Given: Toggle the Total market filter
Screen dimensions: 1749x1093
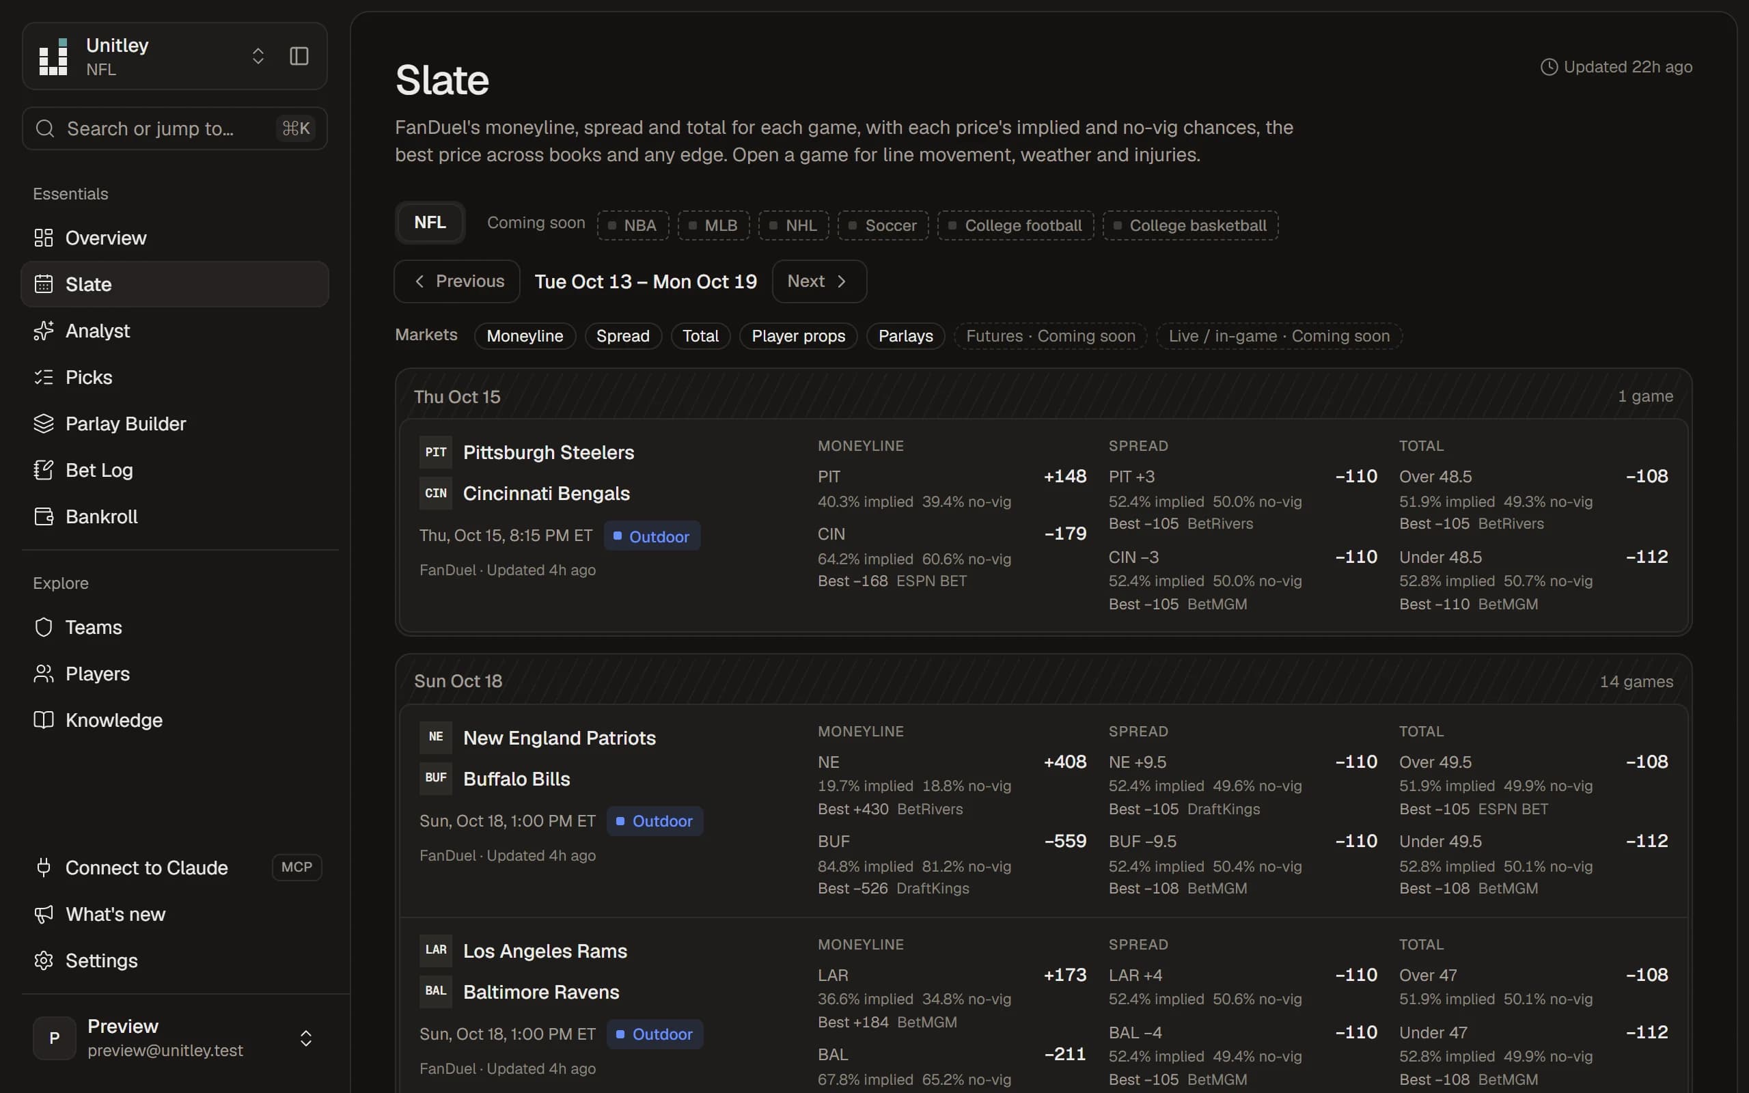Looking at the screenshot, I should (700, 336).
